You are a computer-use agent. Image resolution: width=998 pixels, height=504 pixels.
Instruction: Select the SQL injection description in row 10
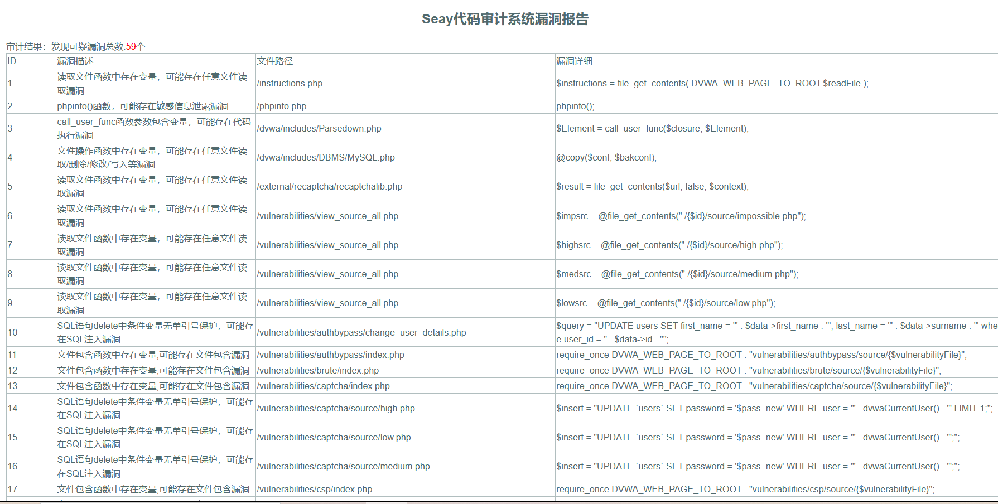155,332
